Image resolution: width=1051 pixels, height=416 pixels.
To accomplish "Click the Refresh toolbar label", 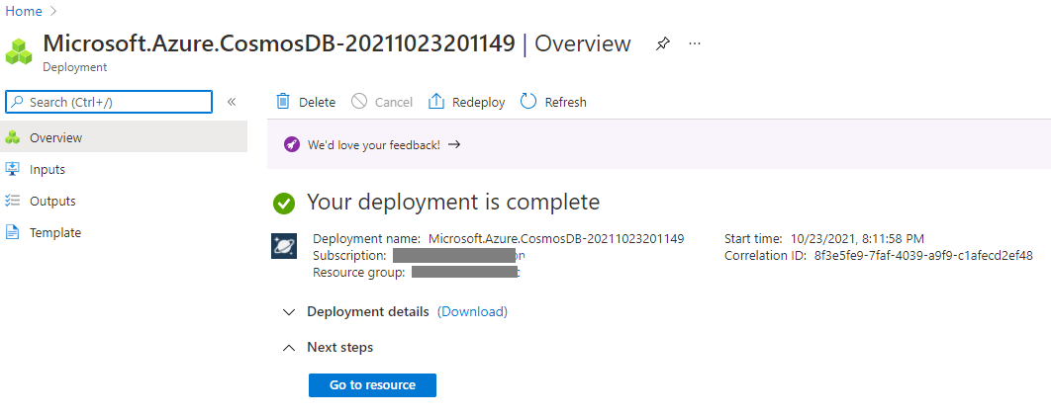I will 566,103.
